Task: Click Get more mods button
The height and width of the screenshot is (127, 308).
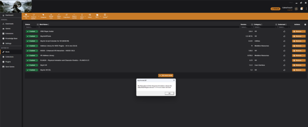Action: point(166,75)
